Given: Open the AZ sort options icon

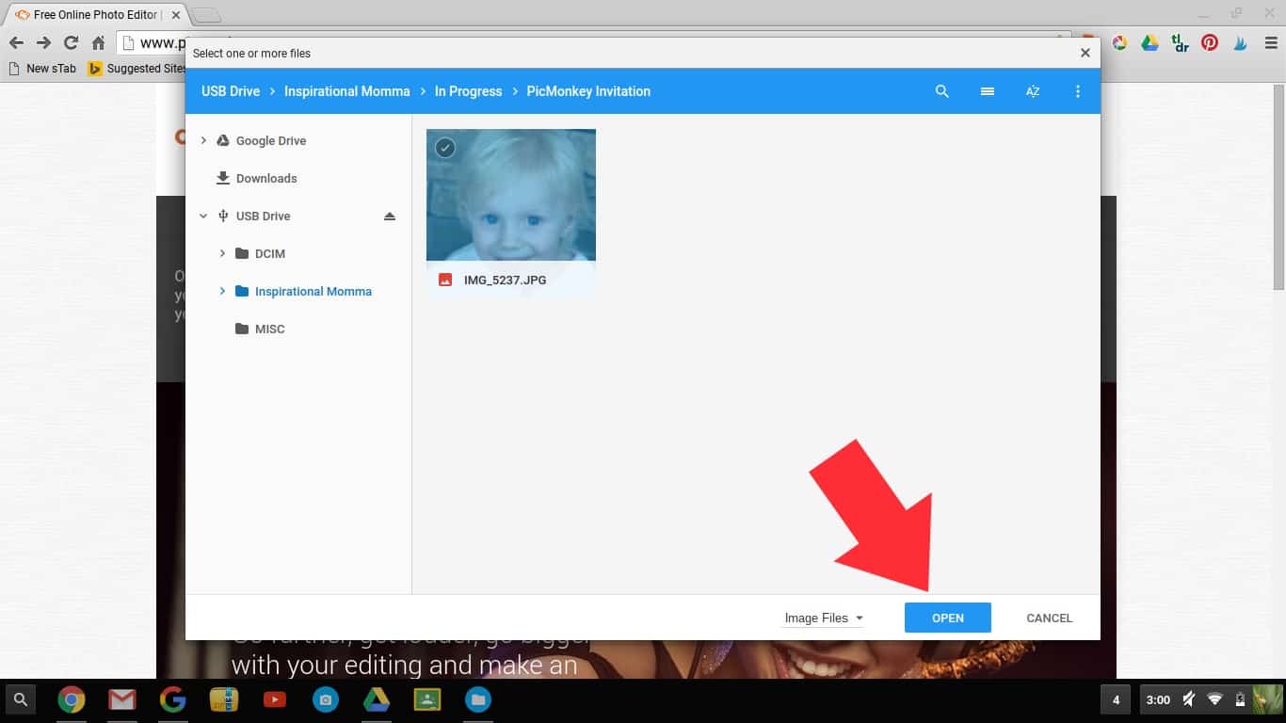Looking at the screenshot, I should tap(1033, 91).
